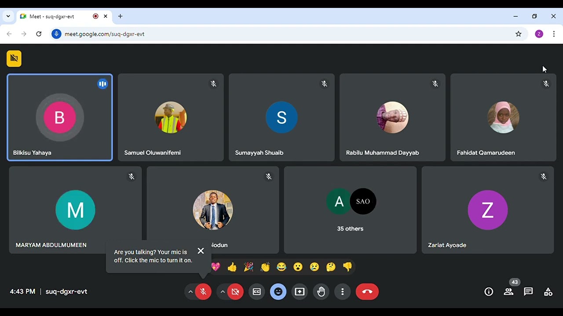
Task: Click Rabilu Muhammad Dayyab's profile photo
Action: 392,117
